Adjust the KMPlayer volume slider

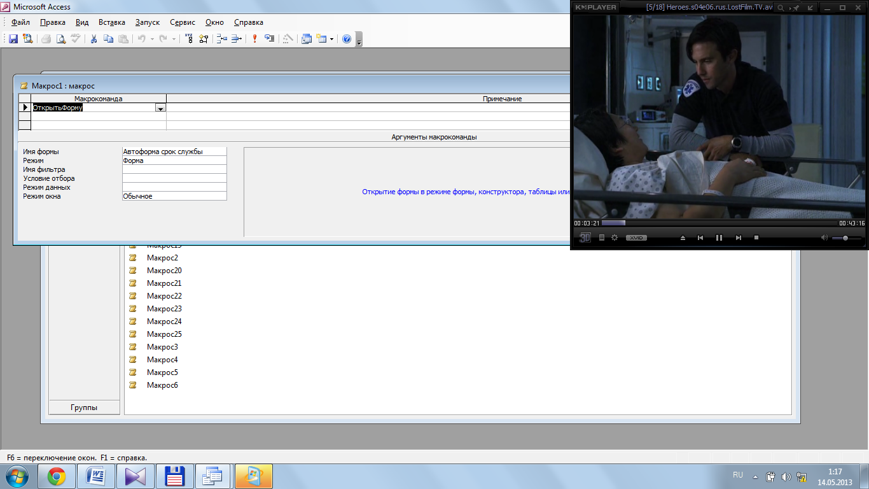point(847,237)
